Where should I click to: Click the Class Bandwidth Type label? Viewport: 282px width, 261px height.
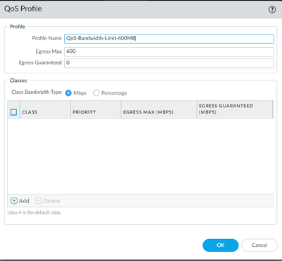[37, 92]
